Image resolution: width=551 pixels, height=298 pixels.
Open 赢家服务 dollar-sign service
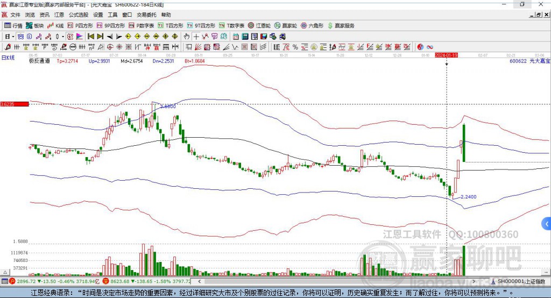click(x=341, y=26)
